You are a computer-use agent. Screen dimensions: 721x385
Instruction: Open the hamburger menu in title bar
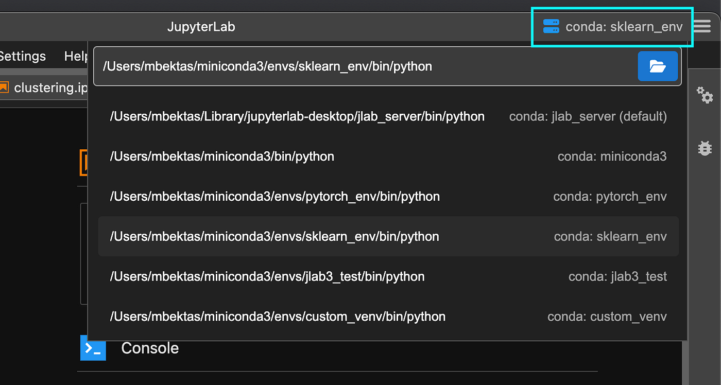701,26
